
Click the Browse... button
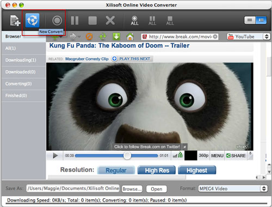(x=132, y=189)
